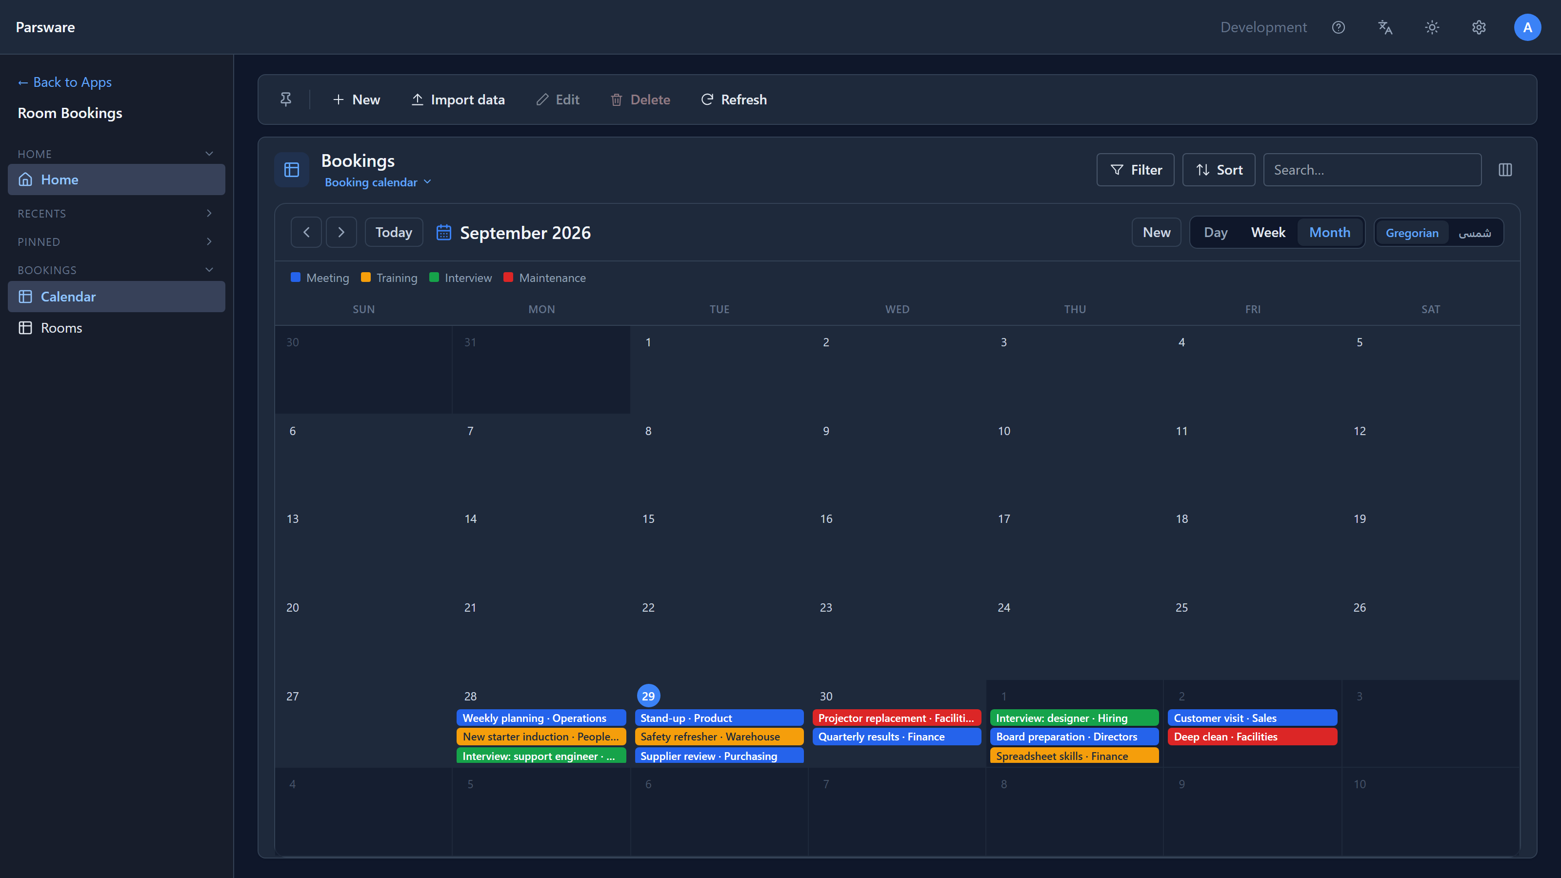The image size is (1561, 878).
Task: Open New starter induction event
Action: pyautogui.click(x=541, y=737)
